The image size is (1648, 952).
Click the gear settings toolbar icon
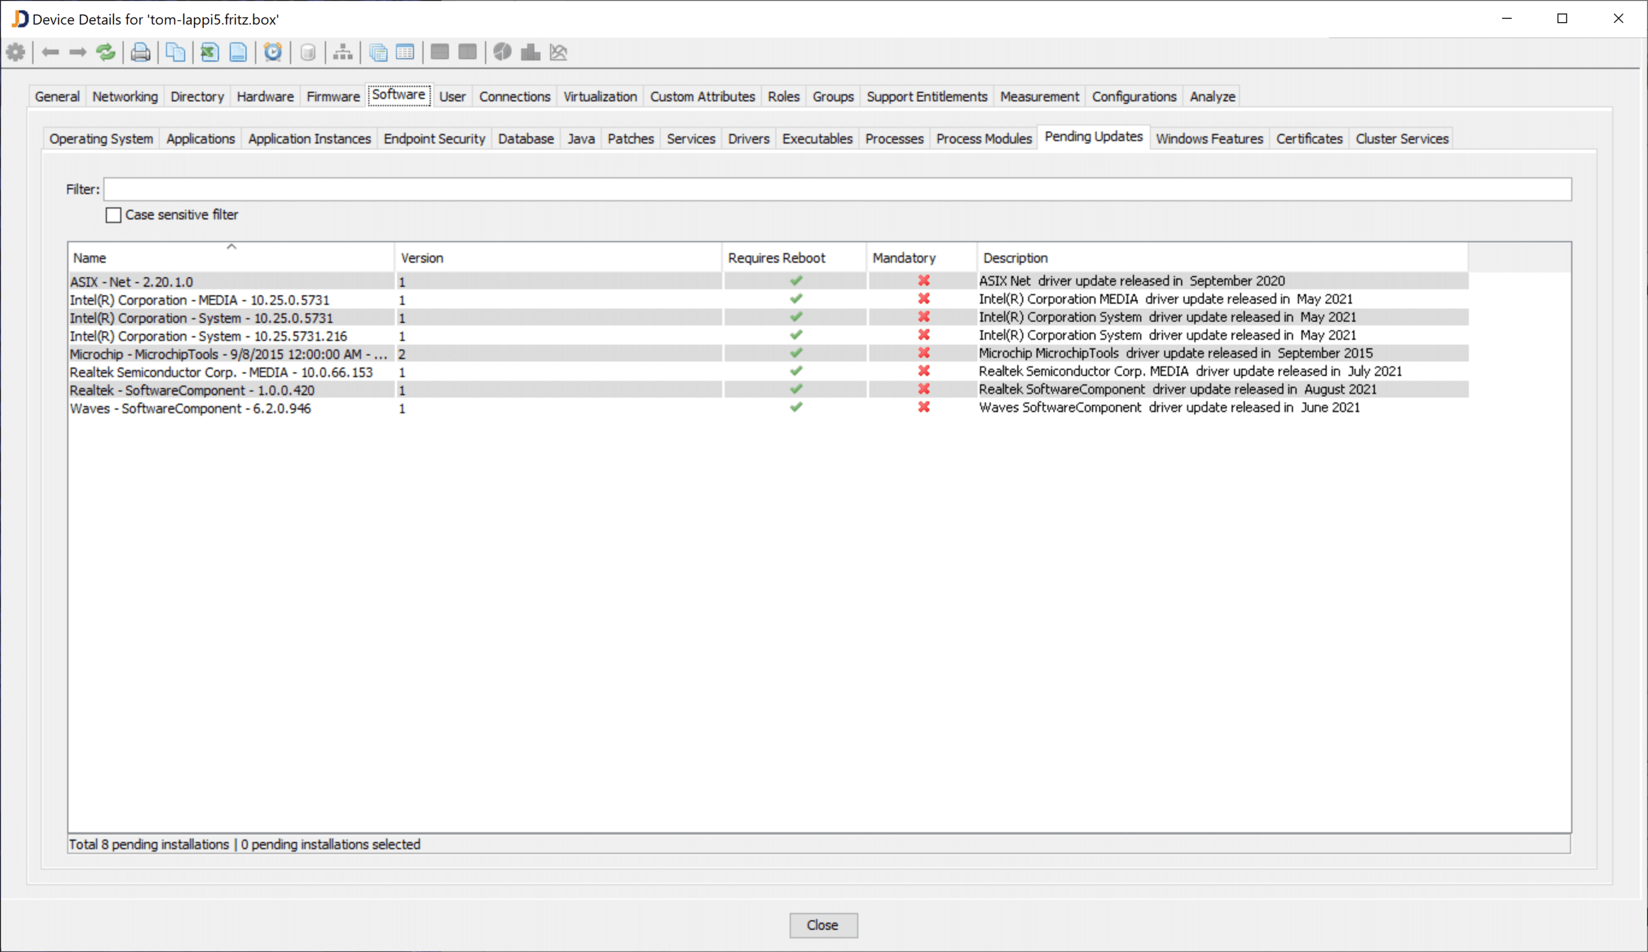(16, 52)
